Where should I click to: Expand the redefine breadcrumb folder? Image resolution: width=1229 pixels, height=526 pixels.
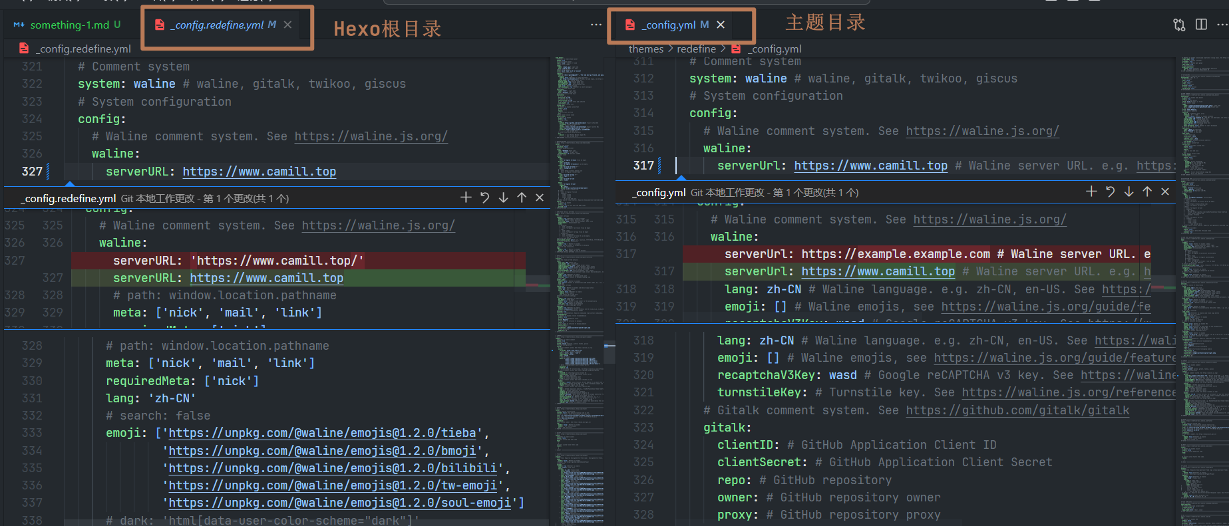[696, 49]
